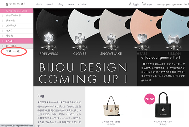The width and height of the screenshot is (189, 127).
Task: Open the SALE! category
Action: [x=17, y=41]
